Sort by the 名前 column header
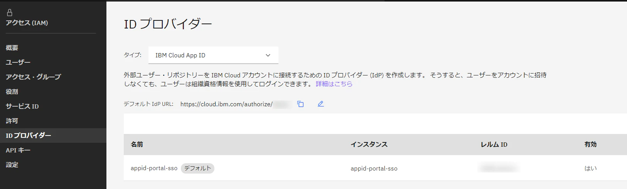The image size is (627, 189). (137, 144)
